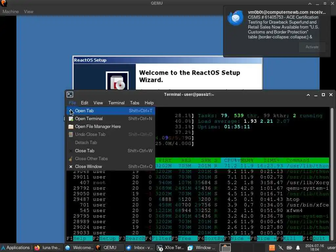Viewport: 336px width, 252px height.
Task: Switch to Thunderbird Inbox taskbar item
Action: pyautogui.click(x=140, y=248)
